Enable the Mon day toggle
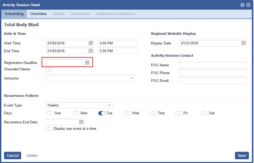Image resolution: width=254 pixels, height=163 pixels. pyautogui.click(x=76, y=113)
